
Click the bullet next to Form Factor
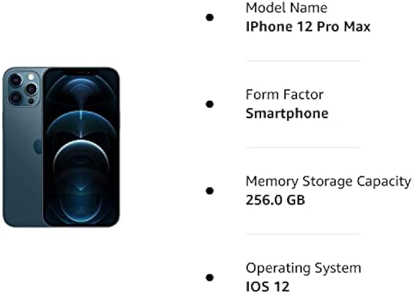[x=210, y=104]
